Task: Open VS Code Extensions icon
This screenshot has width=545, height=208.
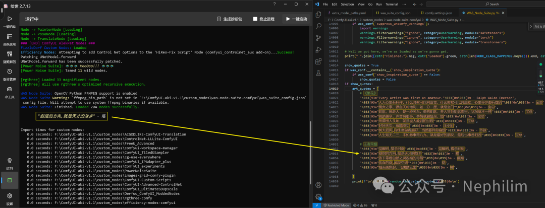Action: pyautogui.click(x=318, y=61)
